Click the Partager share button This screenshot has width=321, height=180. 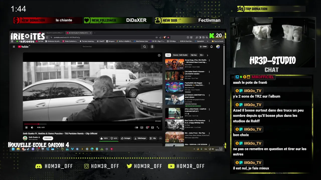point(126,138)
